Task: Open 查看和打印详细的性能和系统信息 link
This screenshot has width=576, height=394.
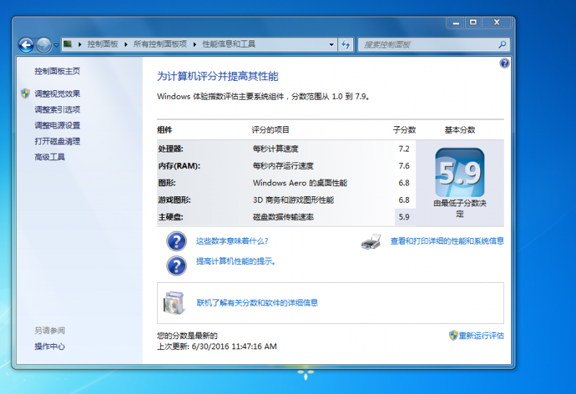Action: 447,241
